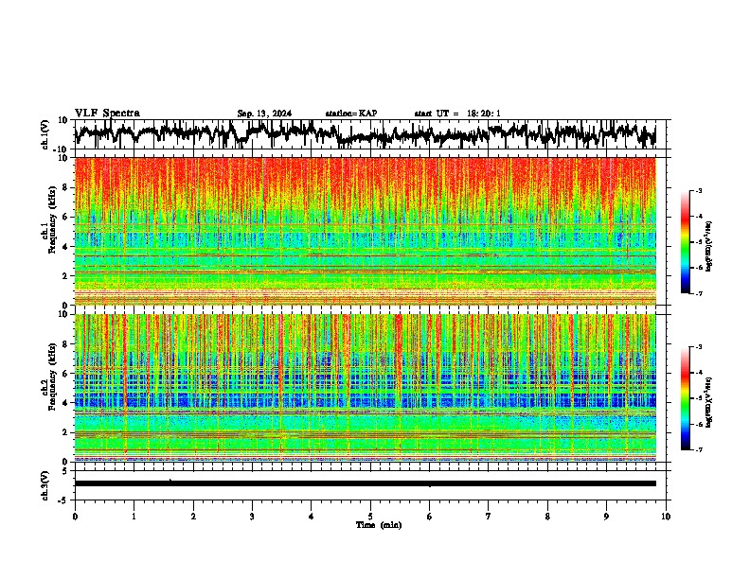Click the "0" tick on the time axis
This screenshot has height=579, width=750.
coord(75,517)
